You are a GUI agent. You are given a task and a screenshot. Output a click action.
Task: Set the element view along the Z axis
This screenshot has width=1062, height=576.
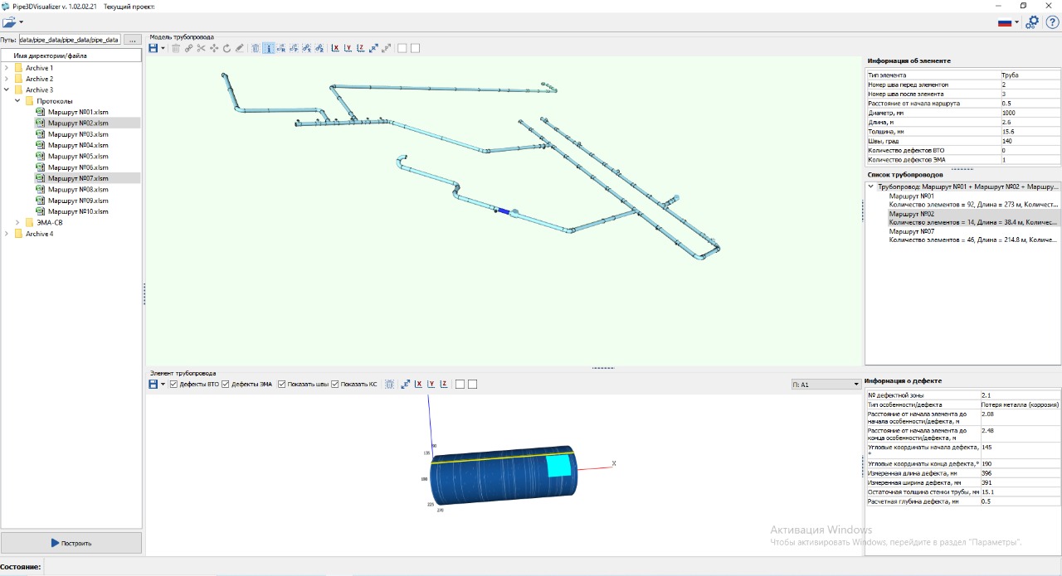point(444,384)
